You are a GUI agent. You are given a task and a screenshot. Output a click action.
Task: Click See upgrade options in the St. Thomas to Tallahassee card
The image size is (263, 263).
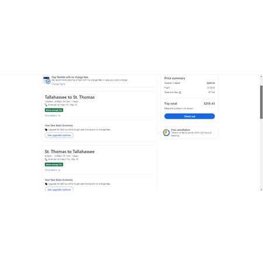pos(59,189)
